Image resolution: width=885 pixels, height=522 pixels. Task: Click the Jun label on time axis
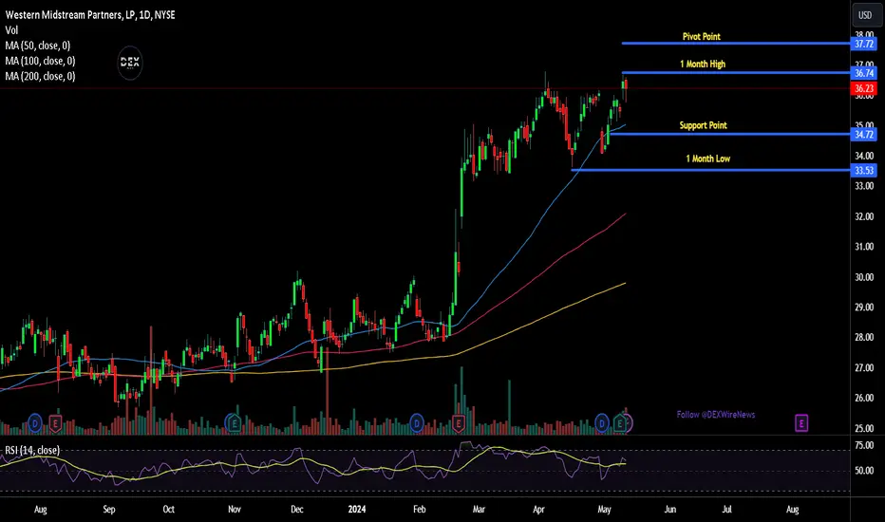tap(670, 510)
